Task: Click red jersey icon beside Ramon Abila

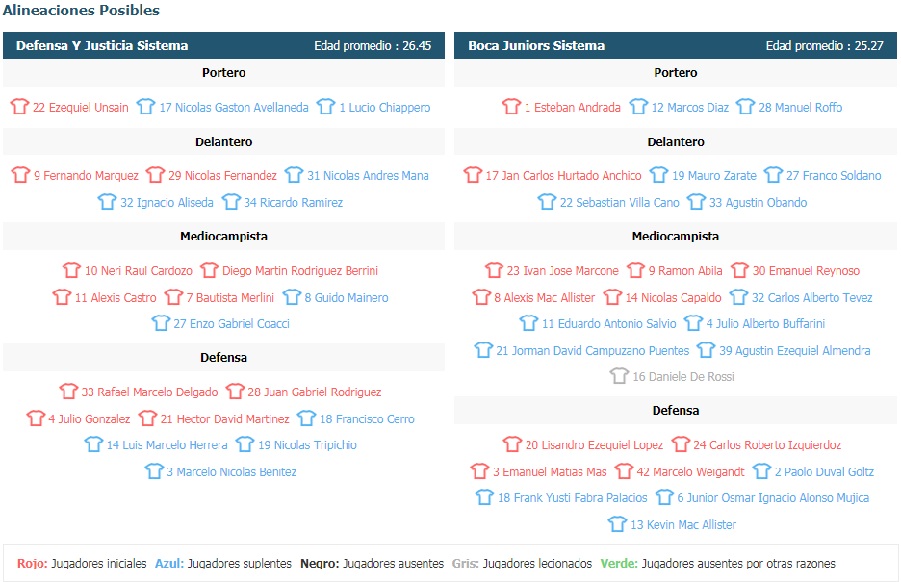Action: tap(635, 269)
